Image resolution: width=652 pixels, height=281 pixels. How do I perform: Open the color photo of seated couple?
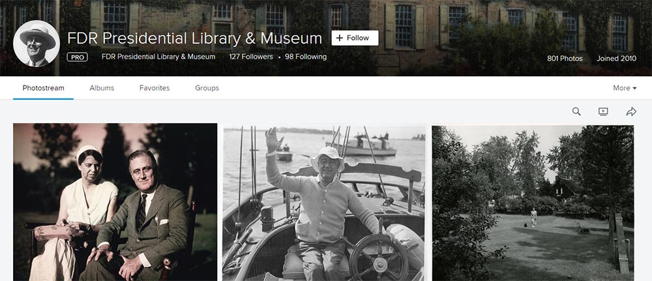[x=115, y=201]
